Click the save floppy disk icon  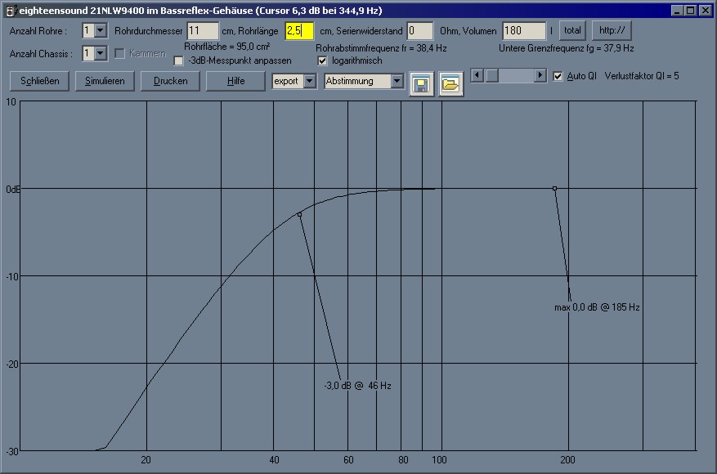click(x=422, y=83)
